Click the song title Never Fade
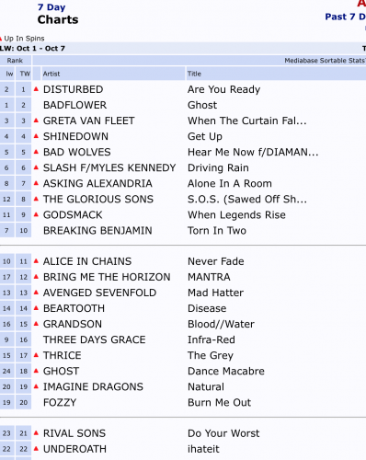This screenshot has width=366, height=460. click(216, 261)
